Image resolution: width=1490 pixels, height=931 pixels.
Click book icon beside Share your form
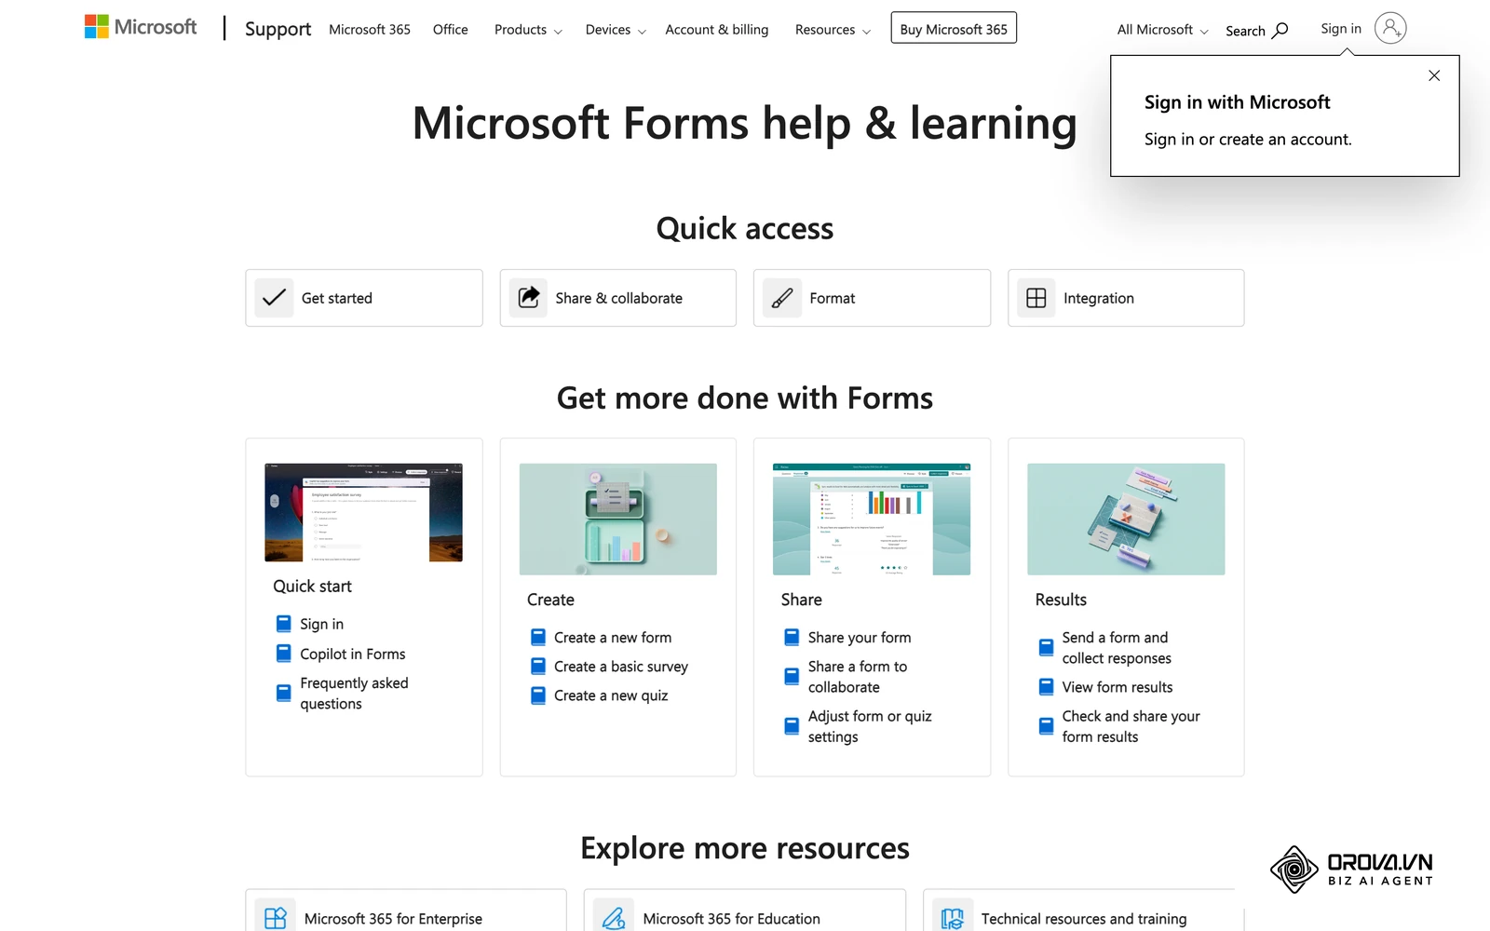coord(792,638)
